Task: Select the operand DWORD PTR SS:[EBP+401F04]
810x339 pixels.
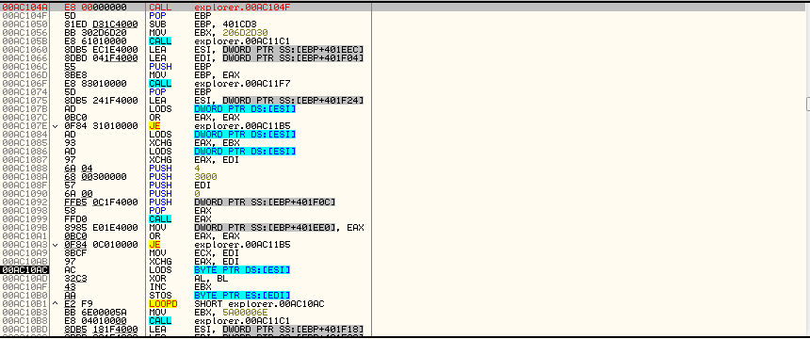Action: pyautogui.click(x=293, y=57)
